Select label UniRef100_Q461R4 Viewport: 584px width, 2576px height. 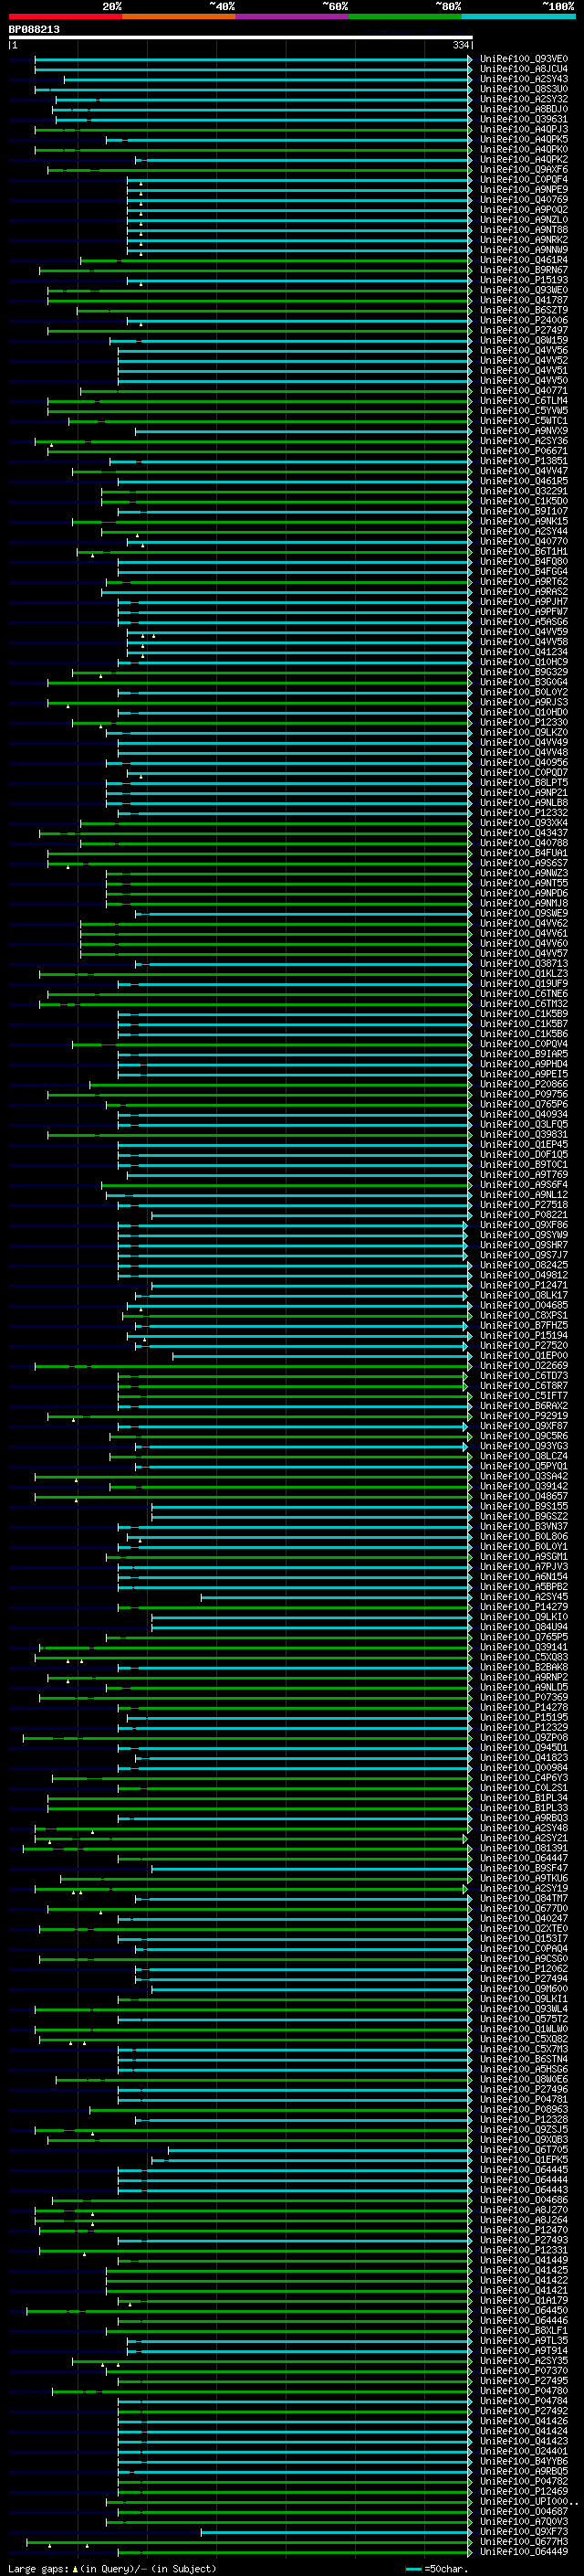point(523,260)
